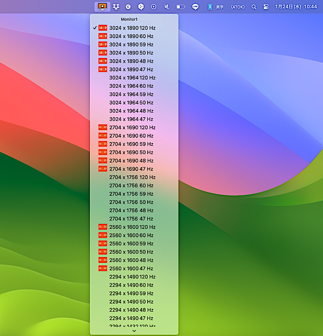
Task: Open Spotlight search magnifier icon
Action: [254, 7]
